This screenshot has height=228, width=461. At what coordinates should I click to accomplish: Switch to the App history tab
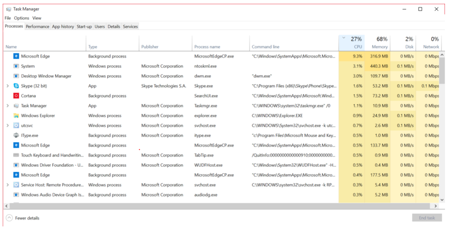pyautogui.click(x=63, y=27)
